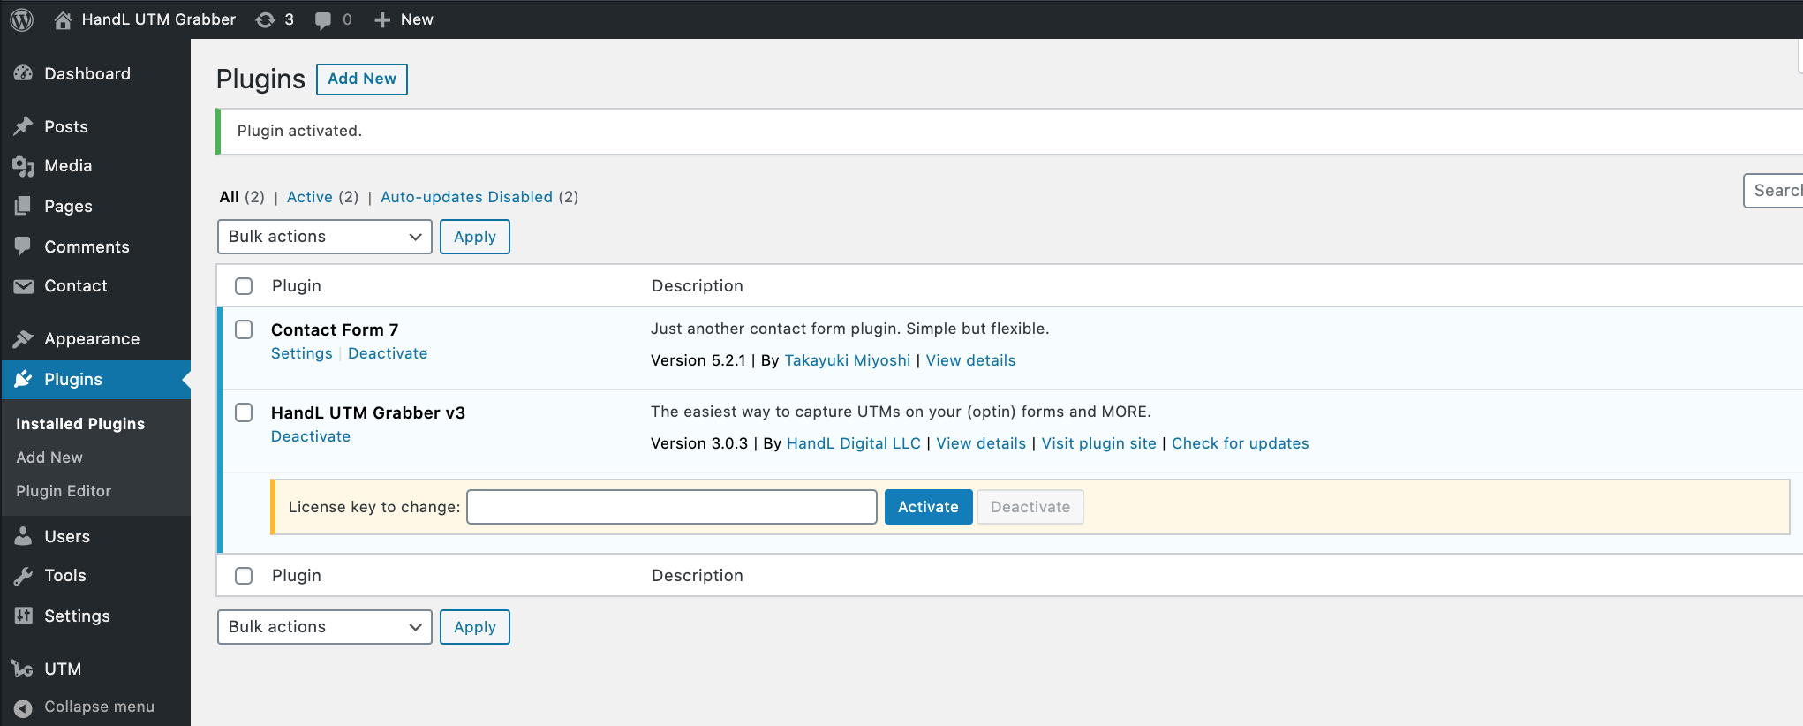Expand the bottom Bulk actions dropdown

click(x=324, y=627)
